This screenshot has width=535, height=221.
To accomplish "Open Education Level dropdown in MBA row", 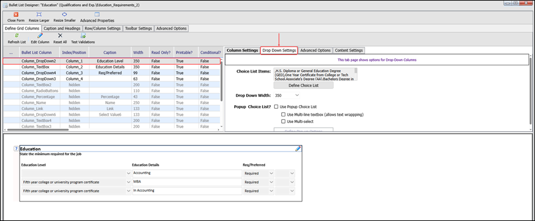I will [128, 182].
